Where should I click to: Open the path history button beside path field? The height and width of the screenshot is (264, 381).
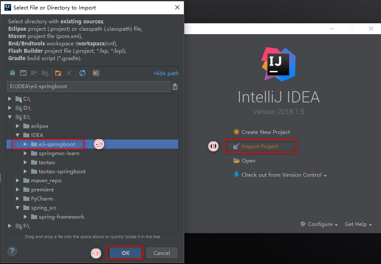coord(175,86)
